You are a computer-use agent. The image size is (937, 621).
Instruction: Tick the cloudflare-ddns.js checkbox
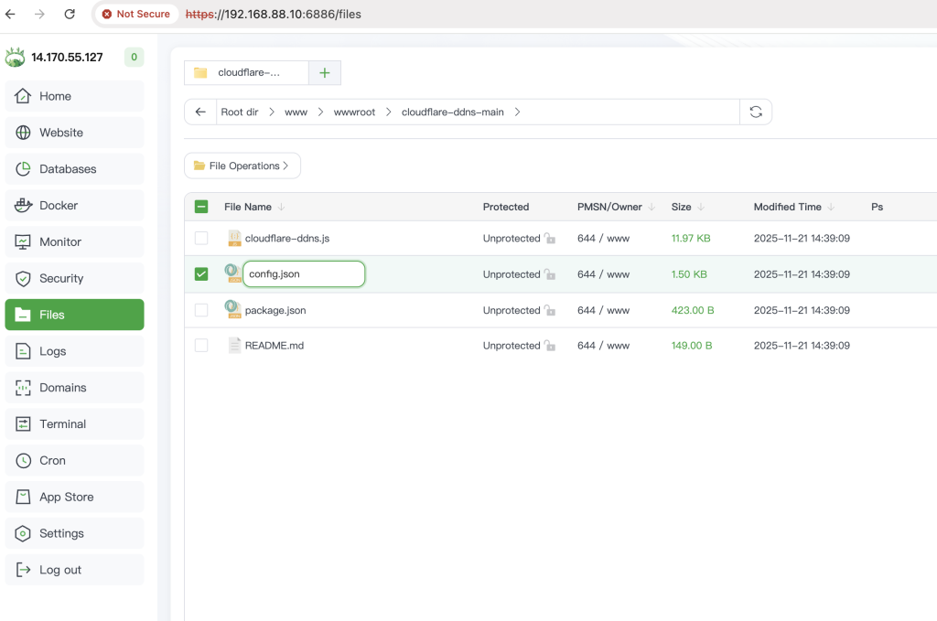point(201,239)
